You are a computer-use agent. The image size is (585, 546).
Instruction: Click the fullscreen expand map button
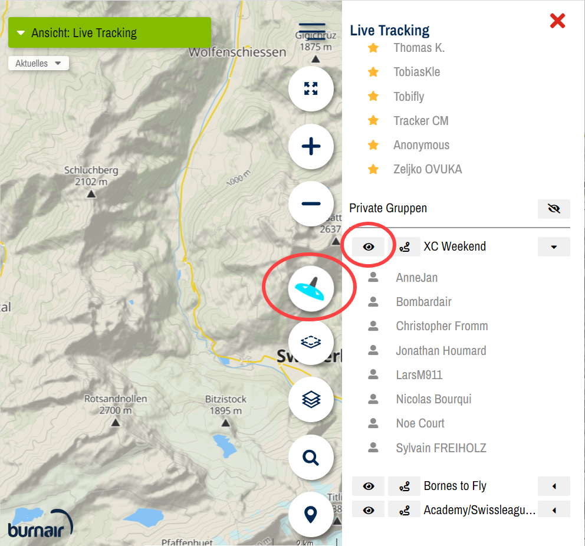pyautogui.click(x=311, y=89)
